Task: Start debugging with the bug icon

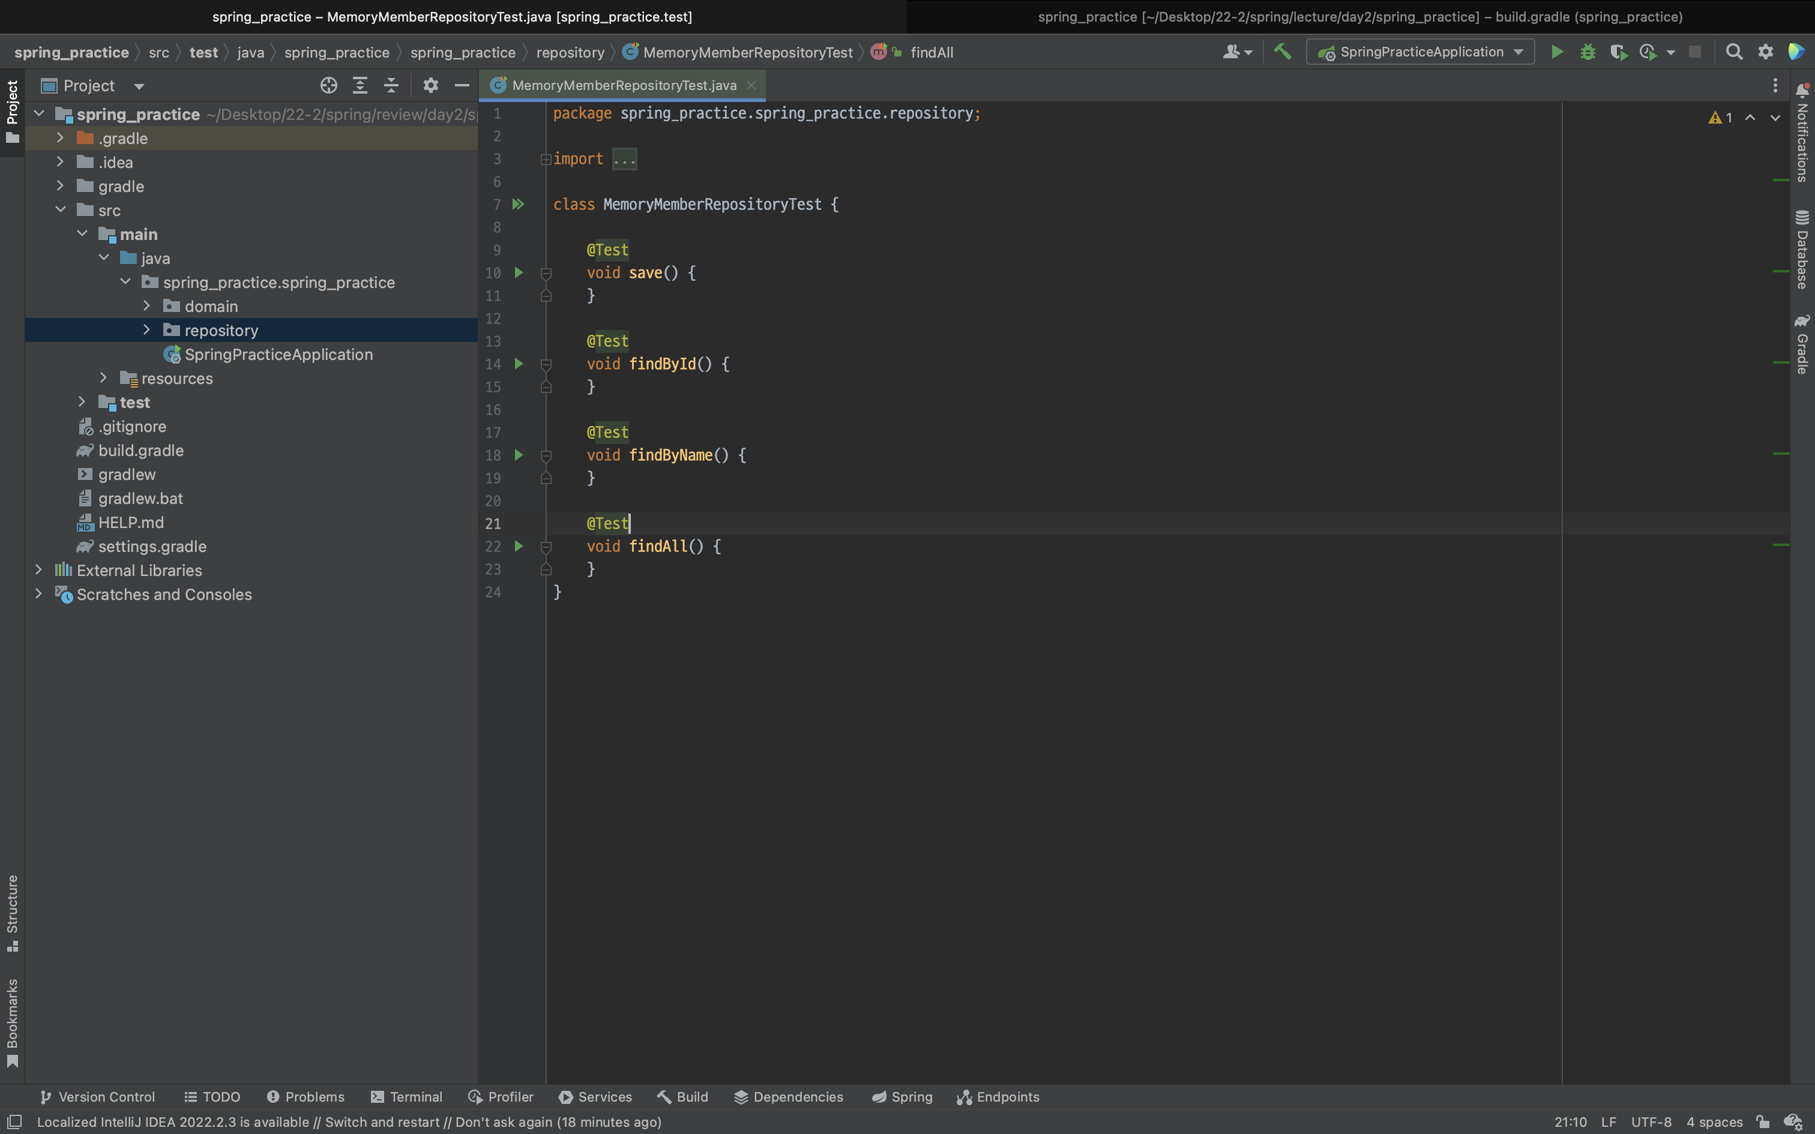Action: click(1587, 52)
